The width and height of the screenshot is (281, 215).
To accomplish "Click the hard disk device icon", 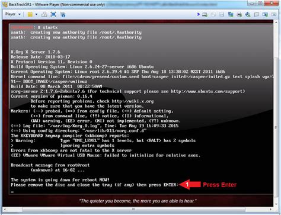I will tap(205, 14).
